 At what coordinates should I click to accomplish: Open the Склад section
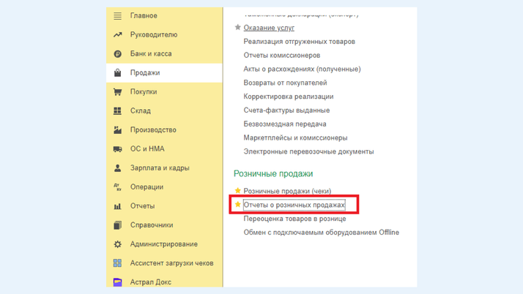pyautogui.click(x=164, y=111)
